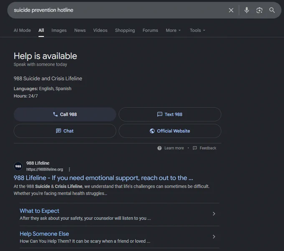Viewport: 284px width, 251px height.
Task: Select the All results tab
Action: coord(41,30)
